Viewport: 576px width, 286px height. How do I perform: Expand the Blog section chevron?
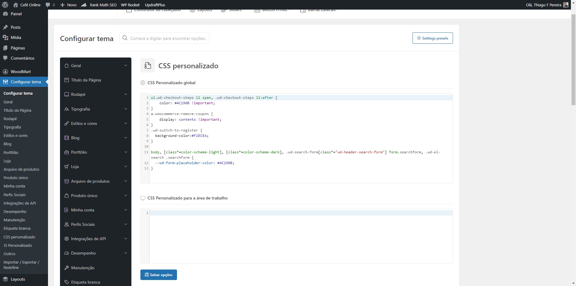[x=126, y=138]
